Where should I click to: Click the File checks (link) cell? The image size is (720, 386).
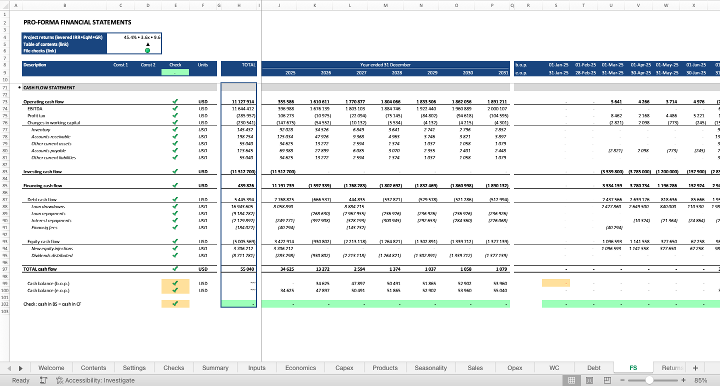pyautogui.click(x=64, y=50)
